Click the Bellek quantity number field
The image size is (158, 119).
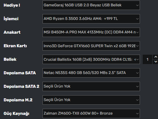click(x=147, y=59)
